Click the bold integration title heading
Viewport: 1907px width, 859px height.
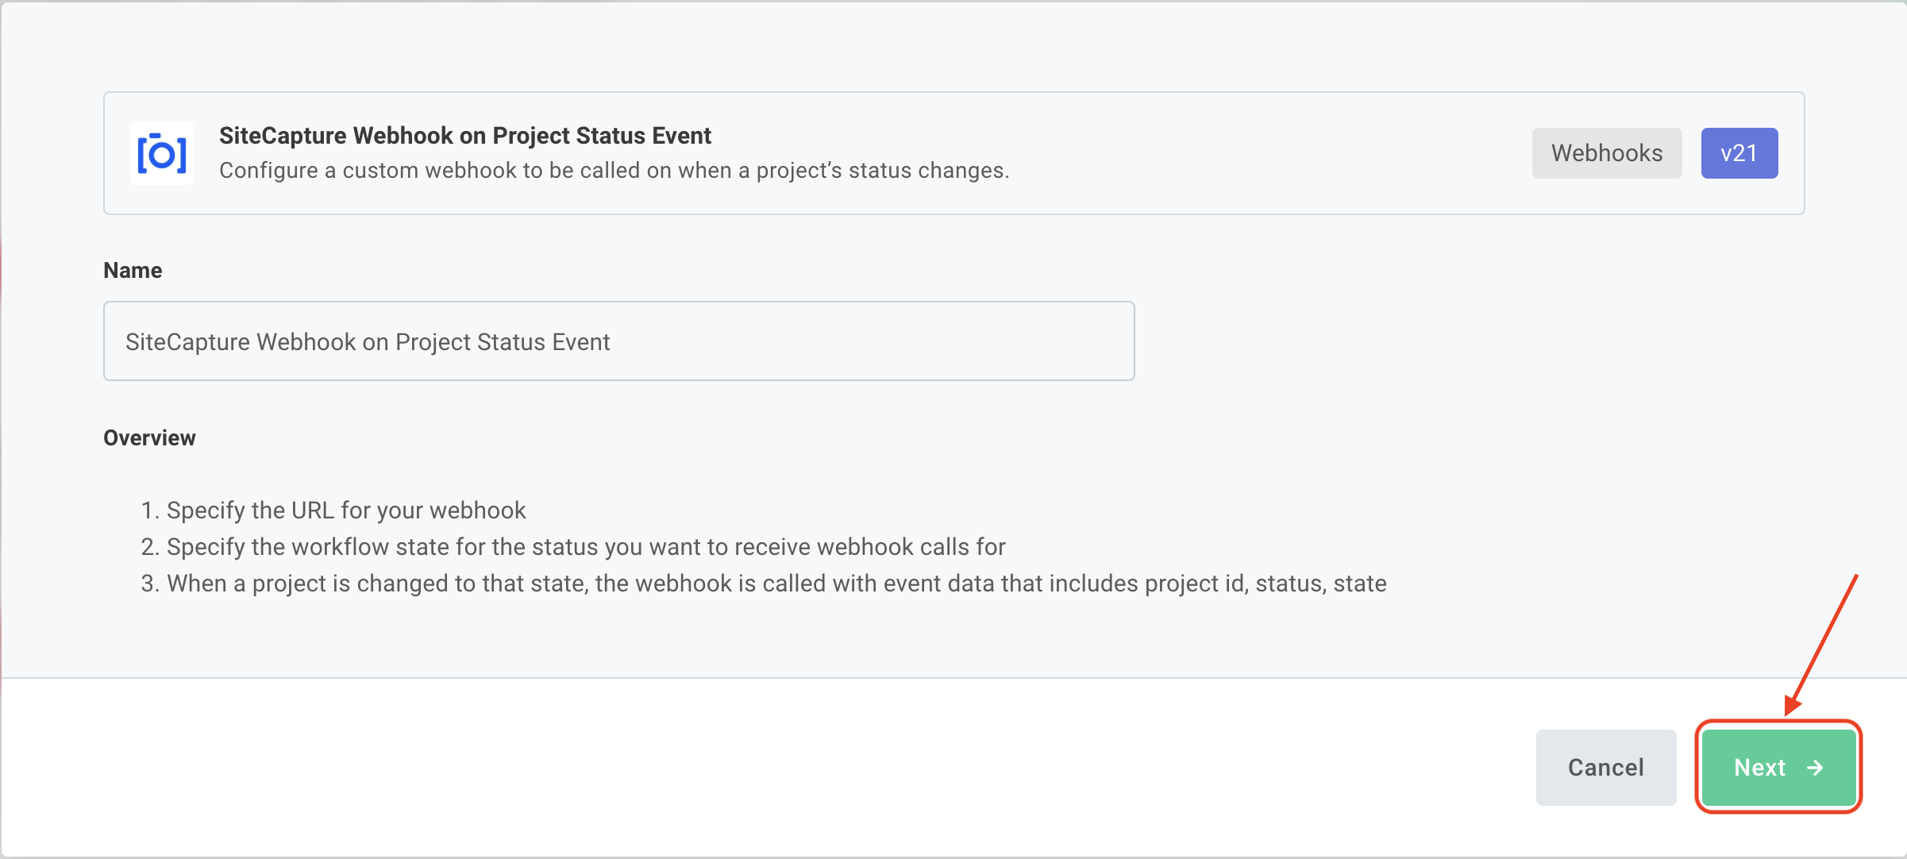click(x=465, y=136)
